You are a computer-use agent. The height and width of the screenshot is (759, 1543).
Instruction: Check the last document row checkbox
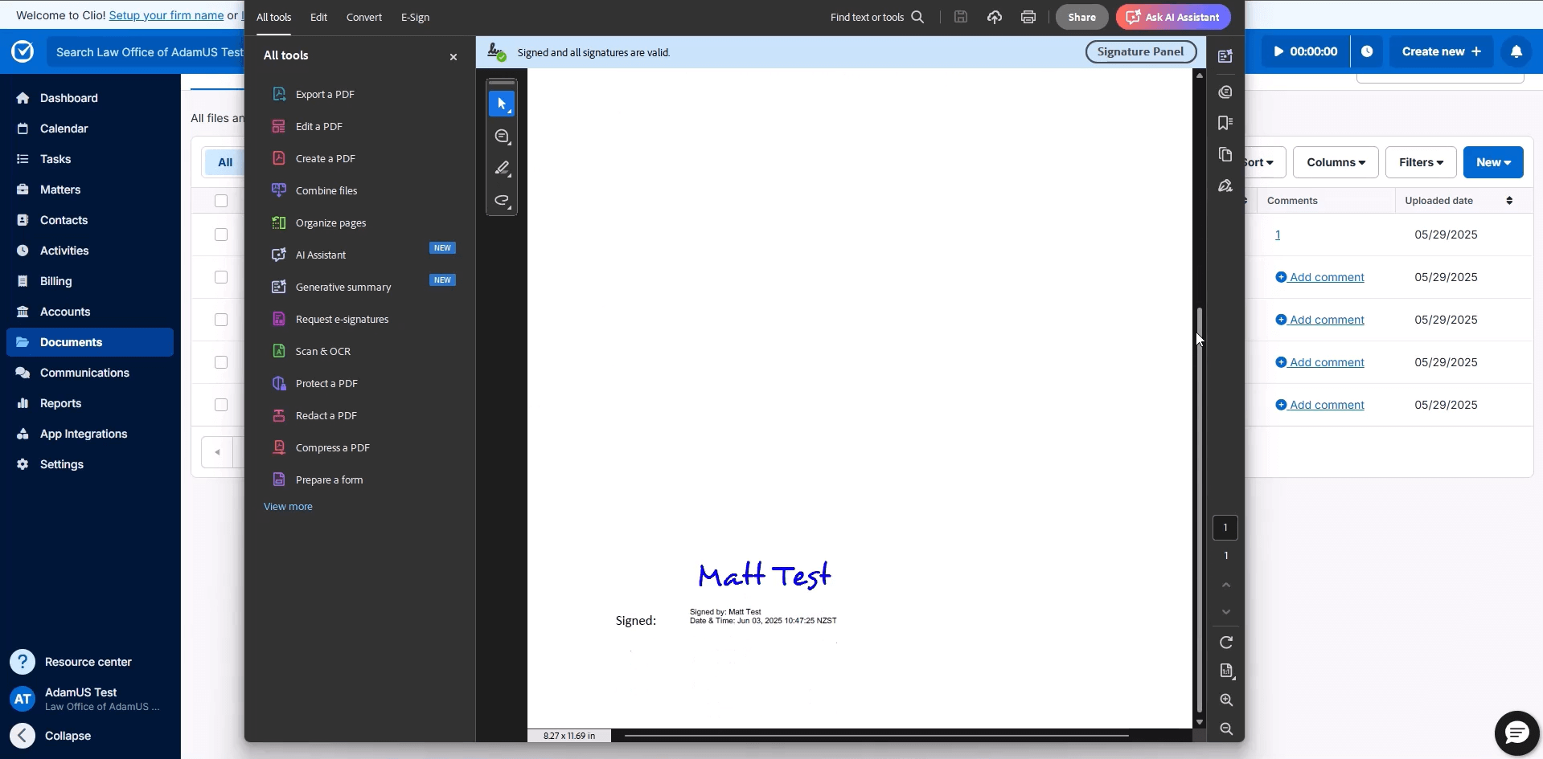tap(221, 405)
